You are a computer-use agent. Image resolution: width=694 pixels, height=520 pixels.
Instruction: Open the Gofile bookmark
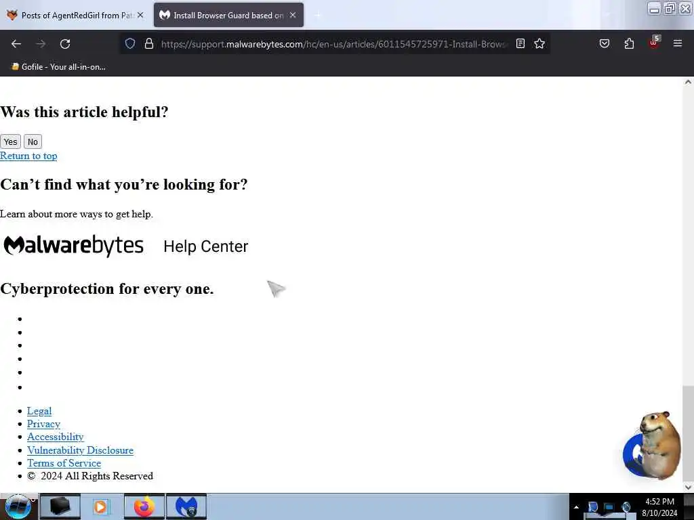click(58, 67)
